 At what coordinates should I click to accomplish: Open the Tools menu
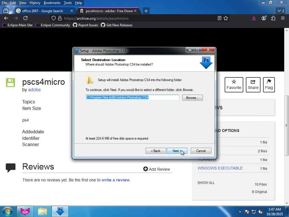68,3
